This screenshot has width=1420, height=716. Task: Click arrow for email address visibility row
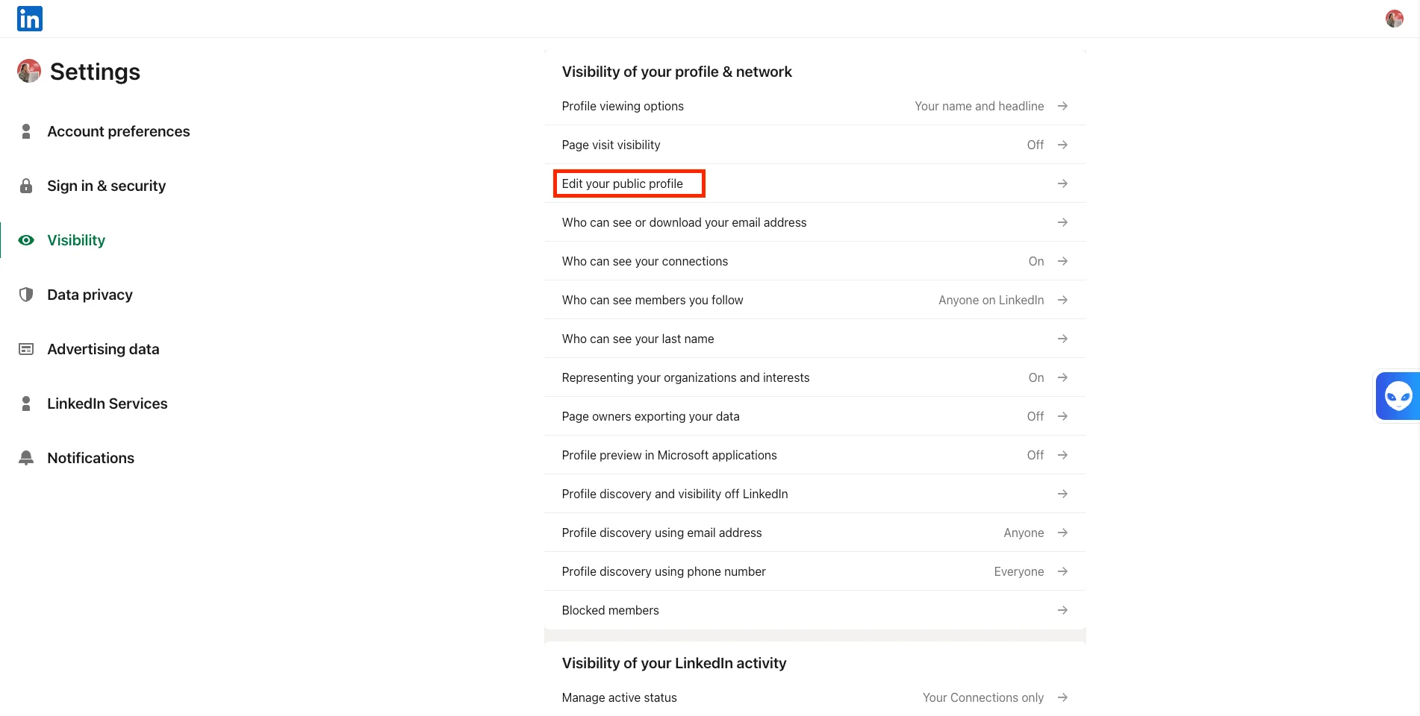pos(1062,222)
